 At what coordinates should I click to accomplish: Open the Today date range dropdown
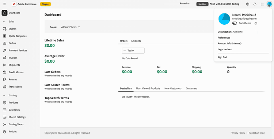point(133,51)
